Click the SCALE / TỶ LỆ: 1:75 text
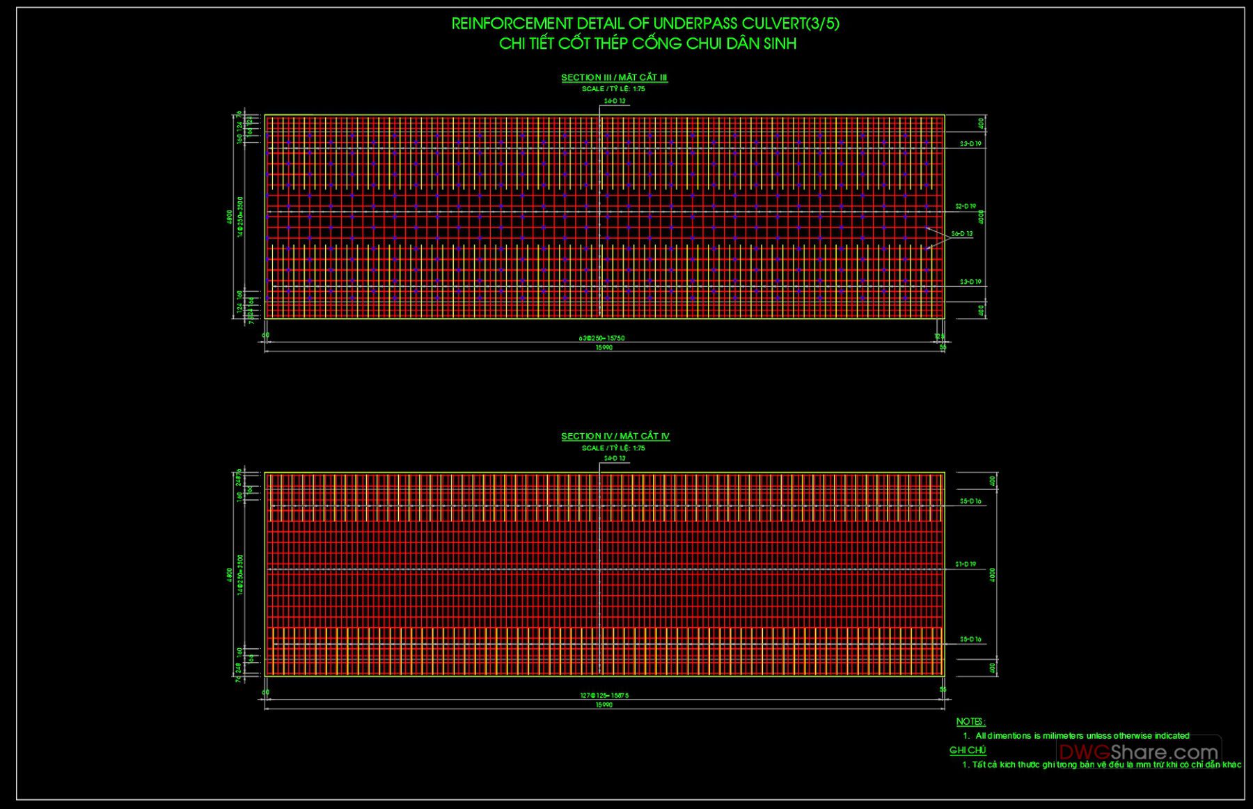1253x809 pixels. tap(613, 88)
